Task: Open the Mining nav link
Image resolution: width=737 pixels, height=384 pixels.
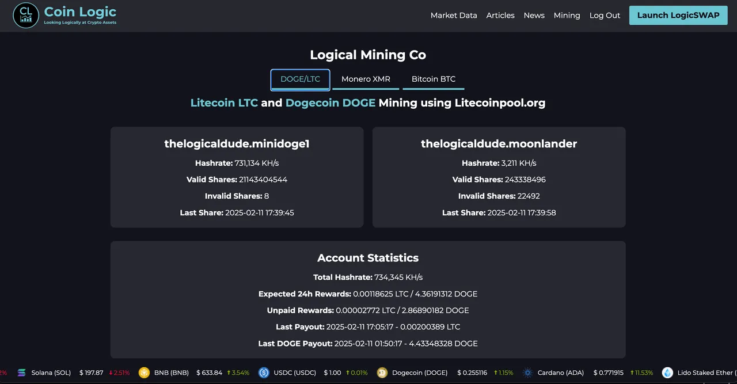Action: point(567,16)
